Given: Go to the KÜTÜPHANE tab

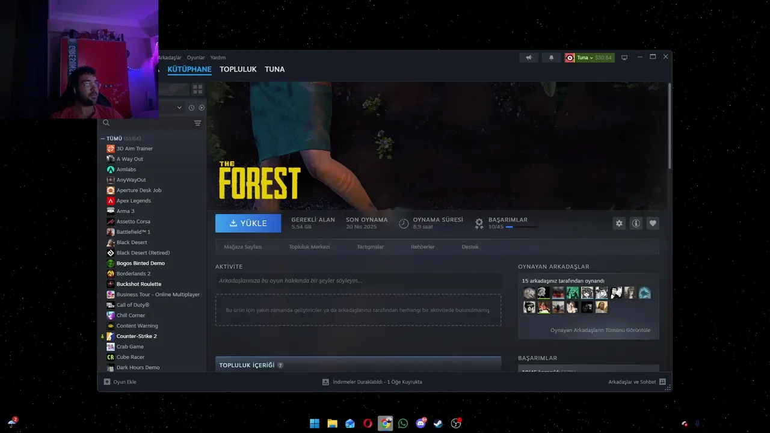Looking at the screenshot, I should point(189,69).
